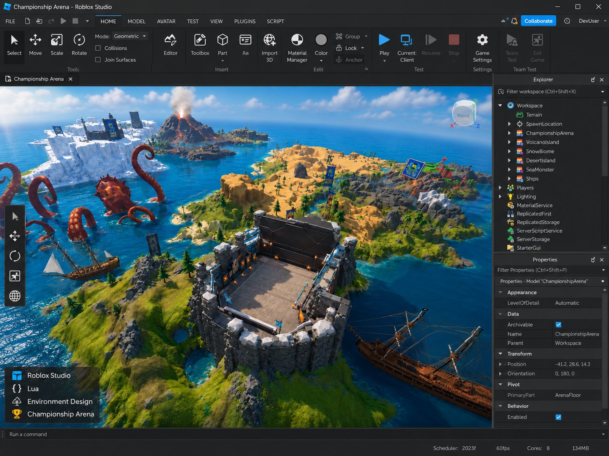This screenshot has width=609, height=456.
Task: Open the Group dropdown arrow
Action: (x=366, y=37)
